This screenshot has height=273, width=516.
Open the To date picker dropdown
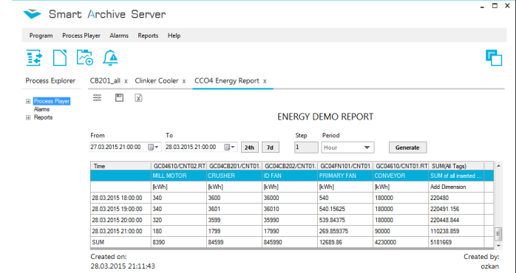pyautogui.click(x=230, y=147)
